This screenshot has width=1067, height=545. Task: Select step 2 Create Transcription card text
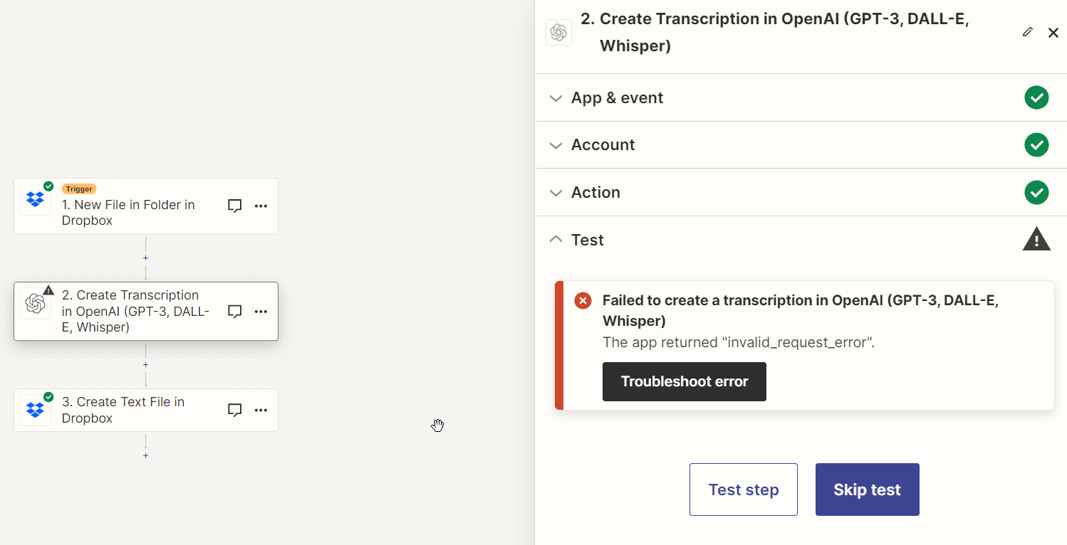135,311
